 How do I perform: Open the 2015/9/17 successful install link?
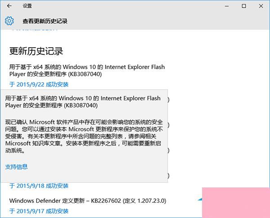tap(39, 211)
